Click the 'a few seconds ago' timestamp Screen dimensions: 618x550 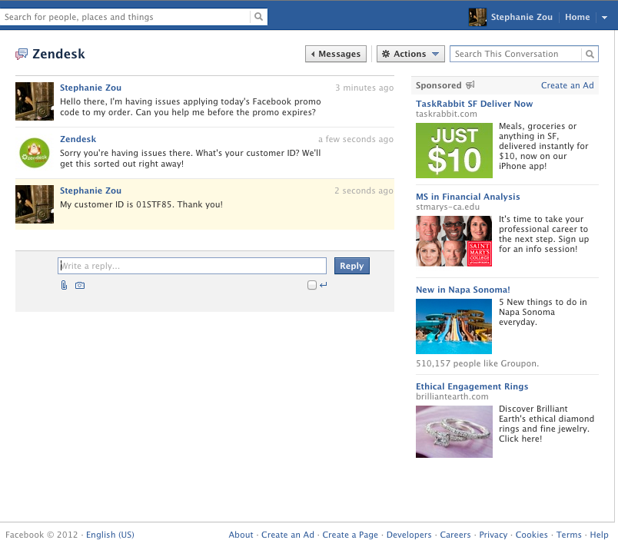[356, 139]
